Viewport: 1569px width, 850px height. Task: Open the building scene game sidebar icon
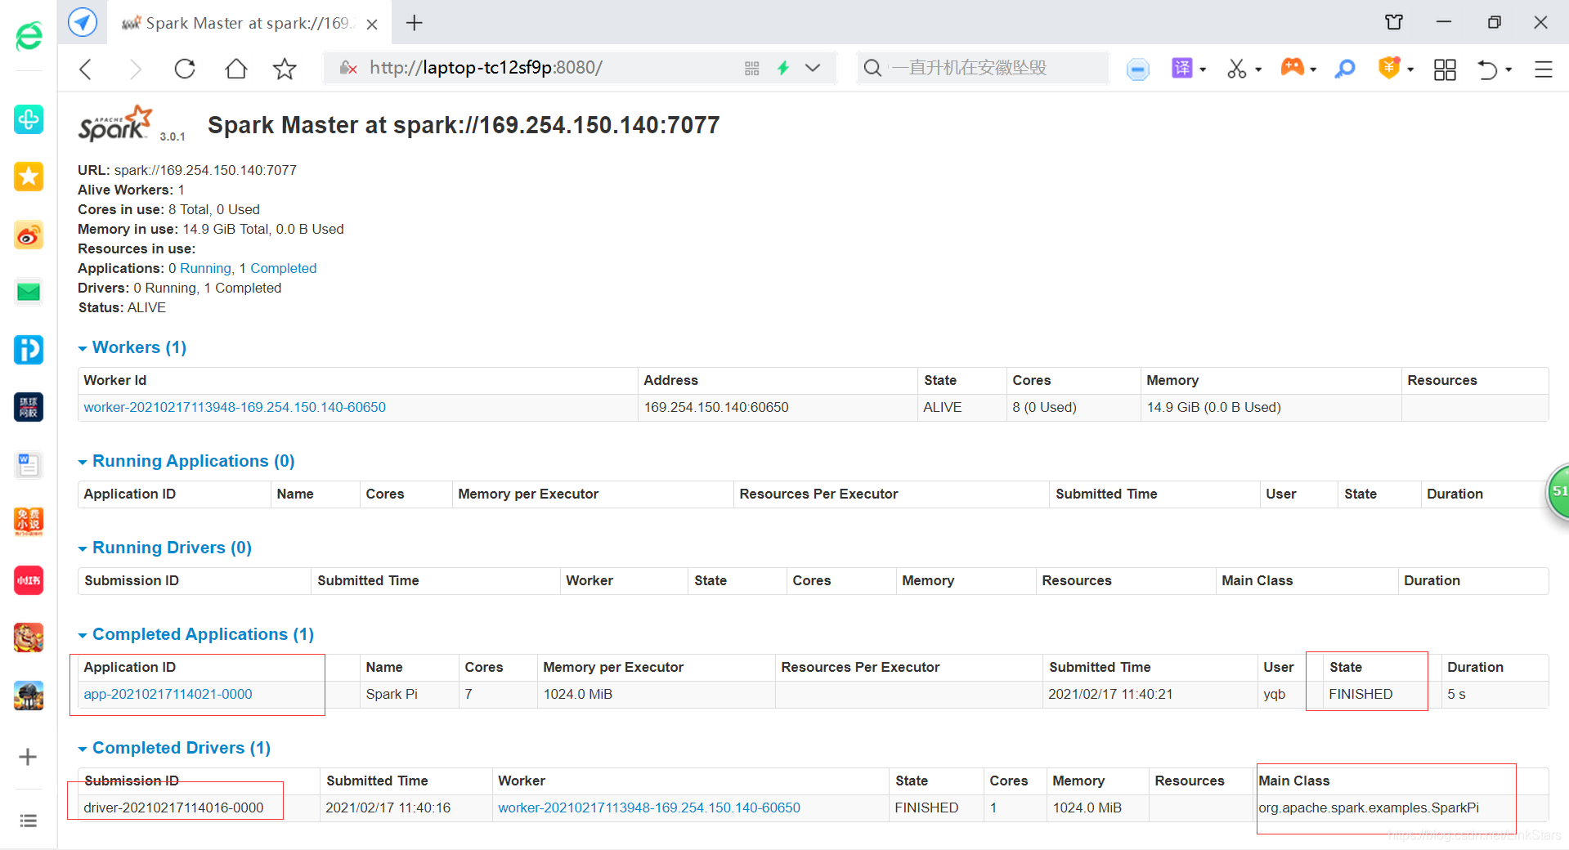pyautogui.click(x=29, y=696)
